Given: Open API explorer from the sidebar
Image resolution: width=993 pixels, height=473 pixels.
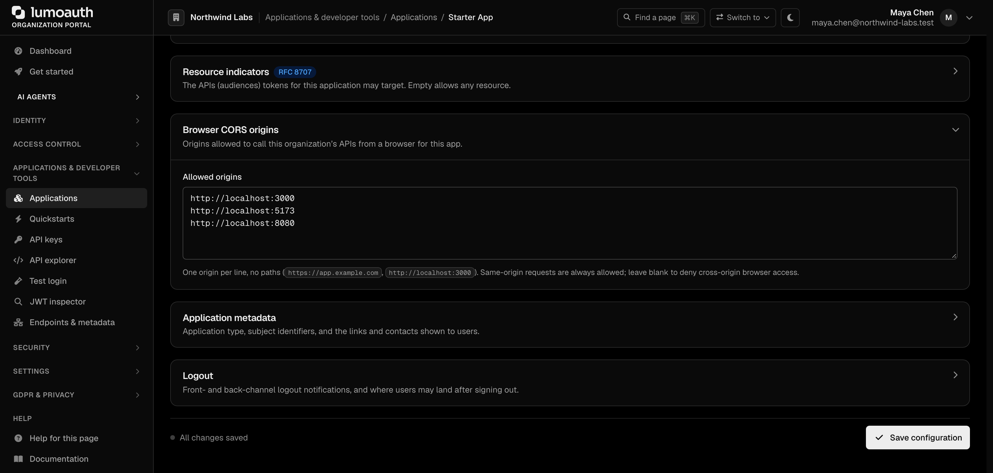Looking at the screenshot, I should (x=76, y=260).
